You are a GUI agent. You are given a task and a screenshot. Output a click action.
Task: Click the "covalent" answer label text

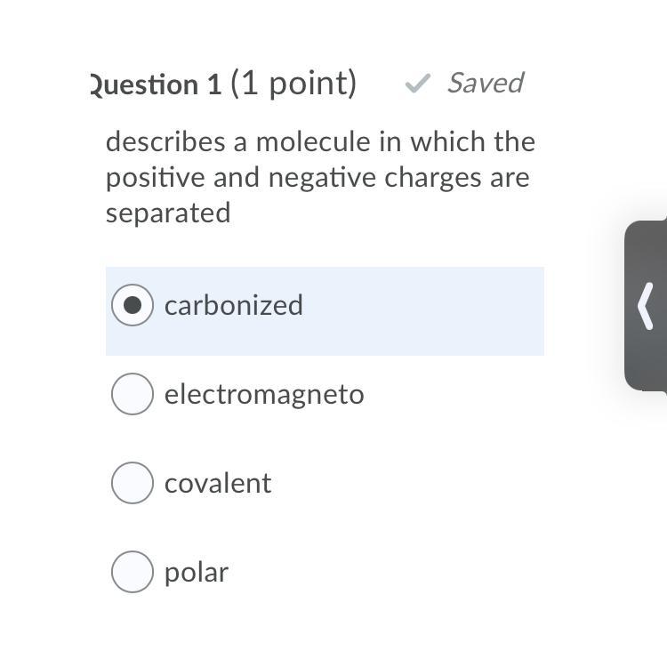(218, 483)
